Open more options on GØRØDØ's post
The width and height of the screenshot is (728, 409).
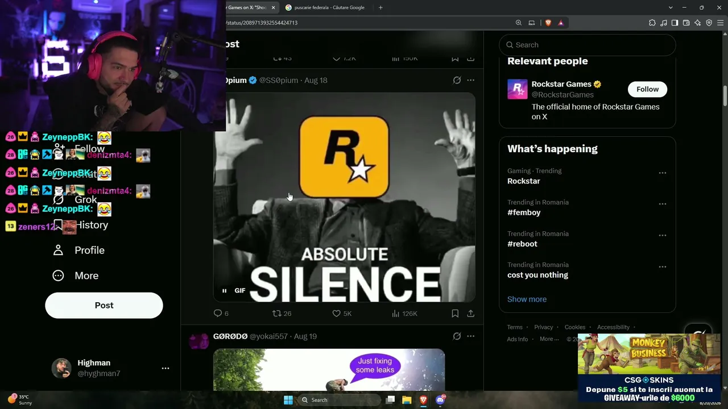pyautogui.click(x=470, y=336)
